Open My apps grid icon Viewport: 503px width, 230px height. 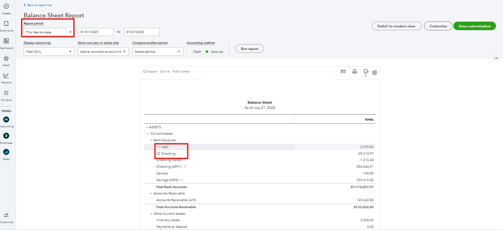(x=6, y=93)
